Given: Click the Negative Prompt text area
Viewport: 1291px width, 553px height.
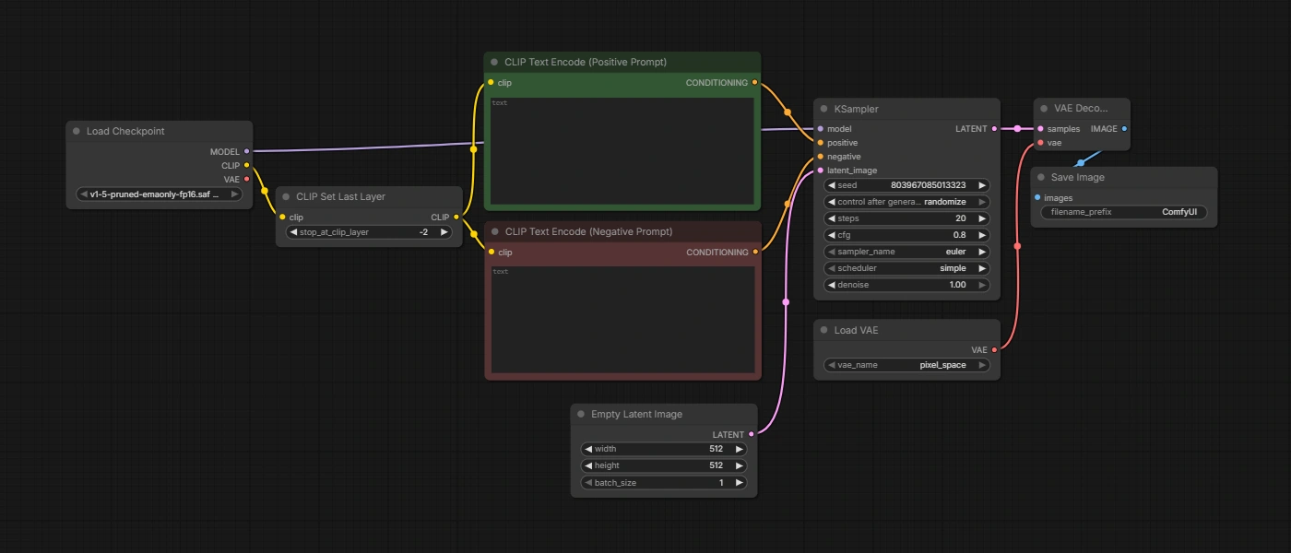Looking at the screenshot, I should (x=622, y=319).
